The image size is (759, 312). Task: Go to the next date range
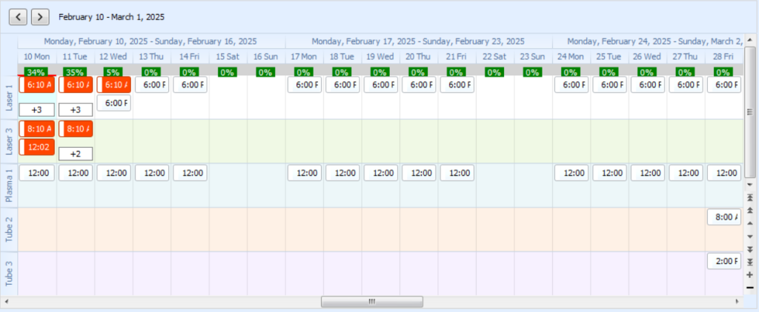point(40,16)
